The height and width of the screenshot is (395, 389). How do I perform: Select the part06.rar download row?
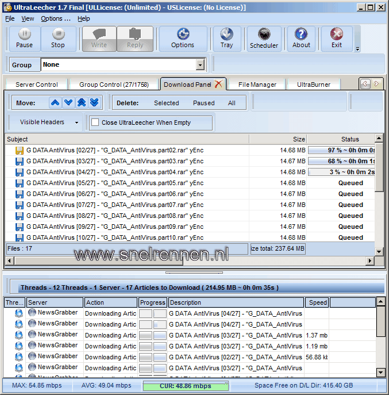190,194
